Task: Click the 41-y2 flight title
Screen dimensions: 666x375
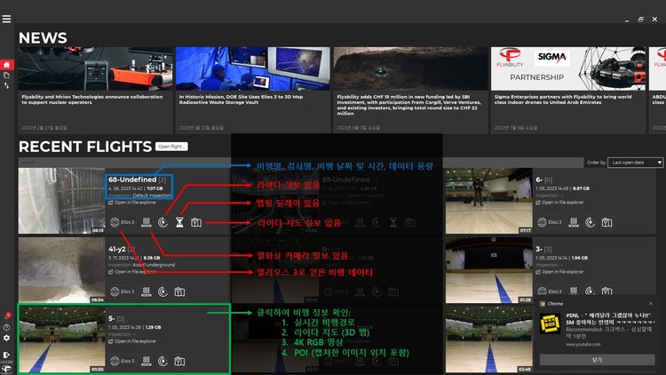Action: [x=117, y=249]
